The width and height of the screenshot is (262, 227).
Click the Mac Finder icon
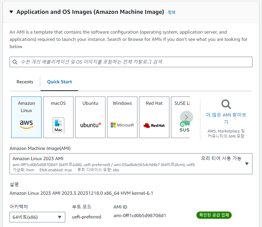coord(58,125)
